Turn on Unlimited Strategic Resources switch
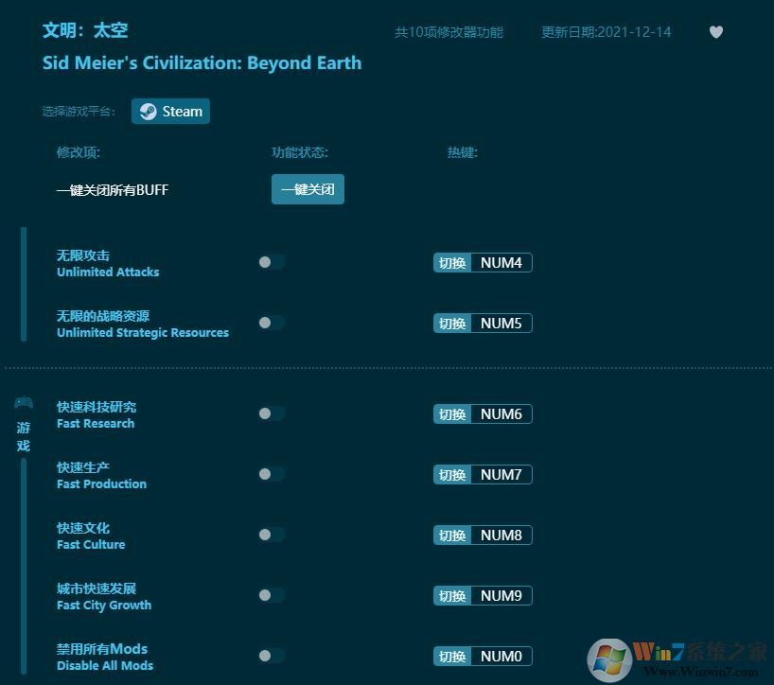 pos(271,323)
